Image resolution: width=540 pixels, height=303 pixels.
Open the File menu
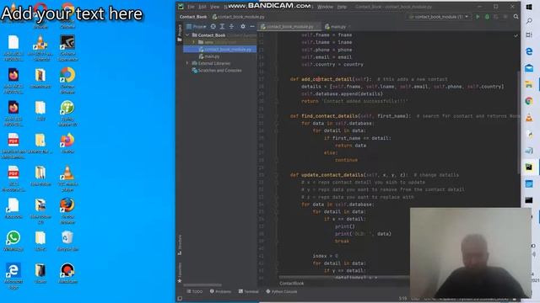click(191, 7)
